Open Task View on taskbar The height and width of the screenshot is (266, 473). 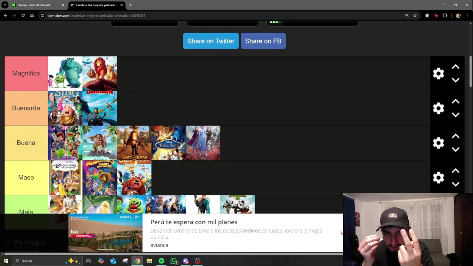tap(88, 261)
